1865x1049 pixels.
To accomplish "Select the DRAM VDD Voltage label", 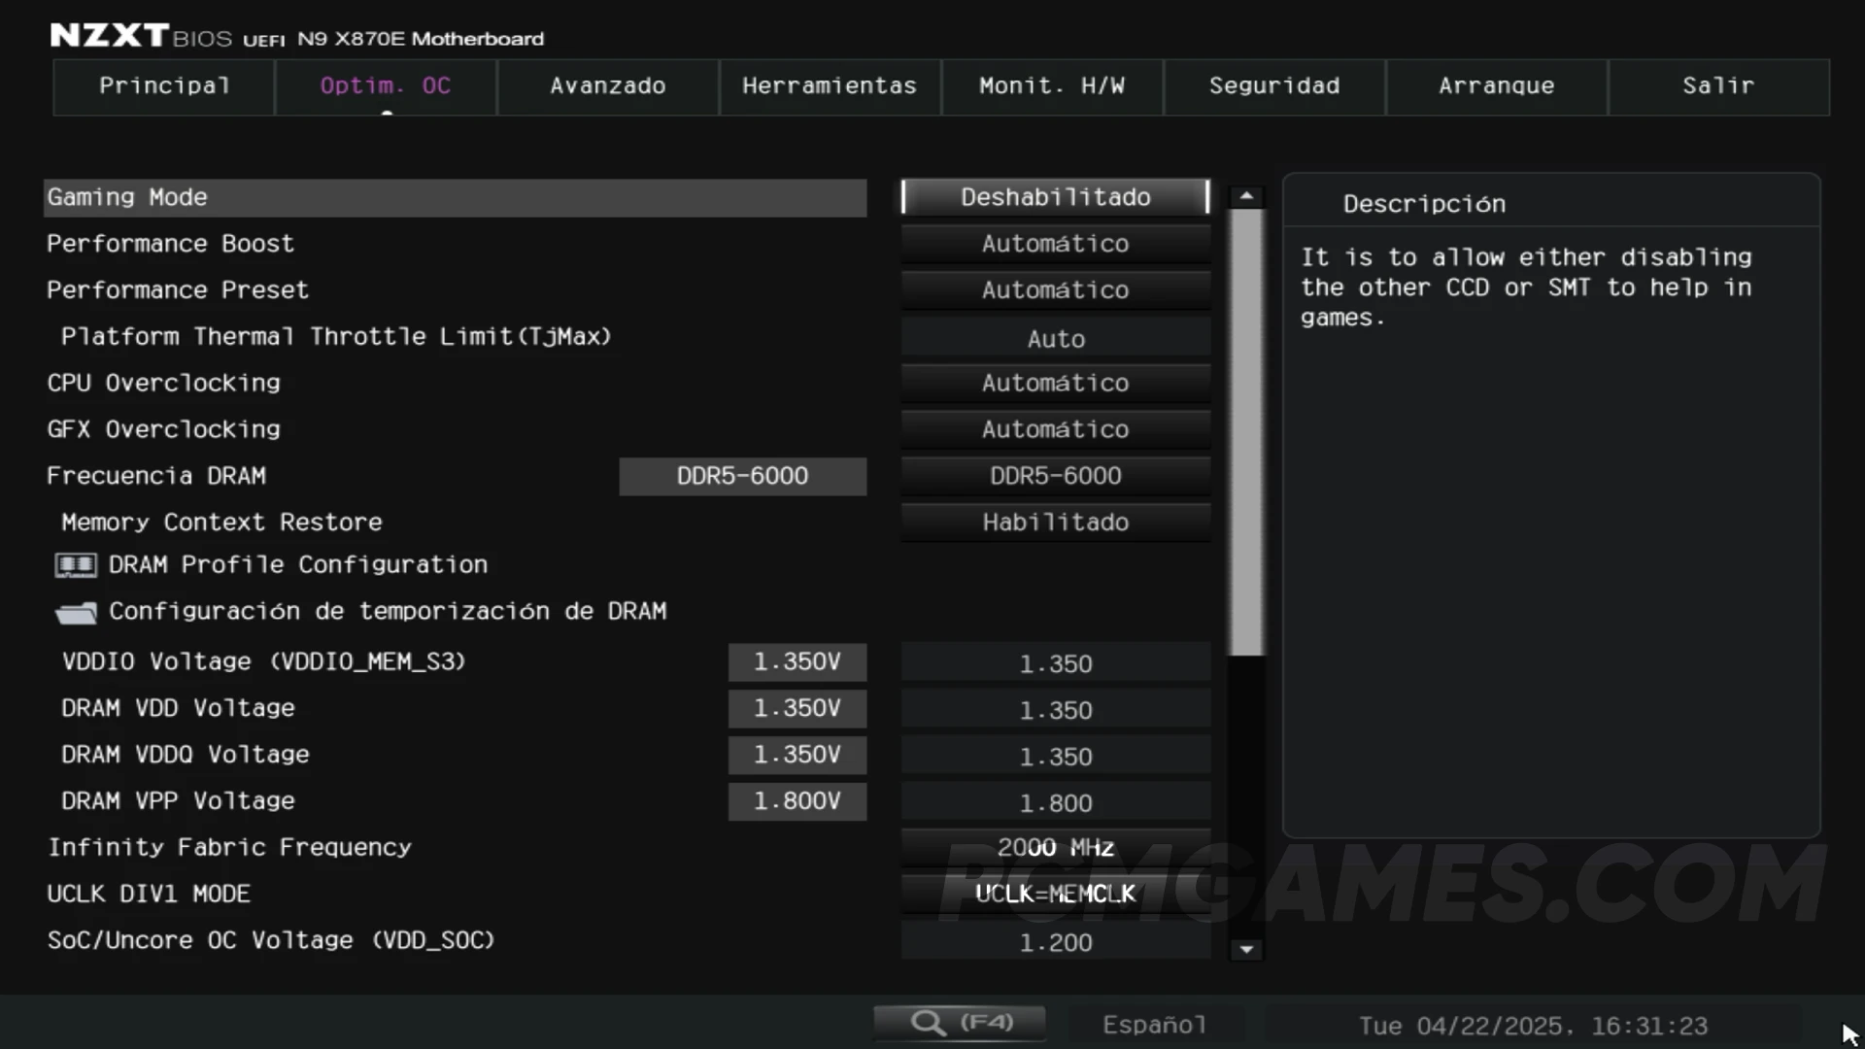I will pos(178,709).
